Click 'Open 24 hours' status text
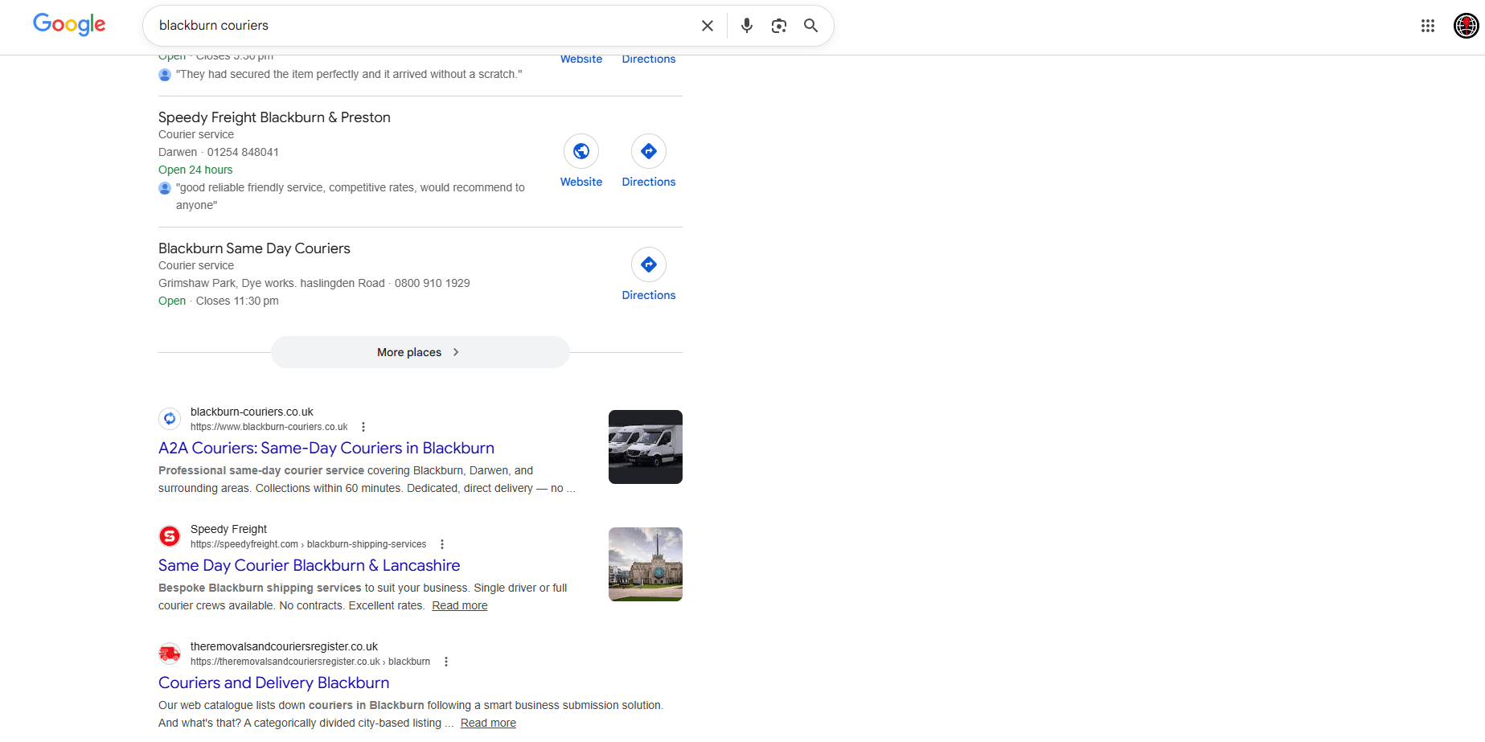The height and width of the screenshot is (742, 1485). [195, 170]
